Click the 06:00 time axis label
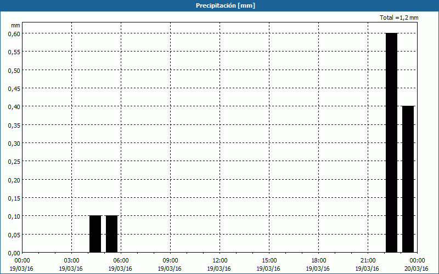The width and height of the screenshot is (439, 274). point(121,261)
